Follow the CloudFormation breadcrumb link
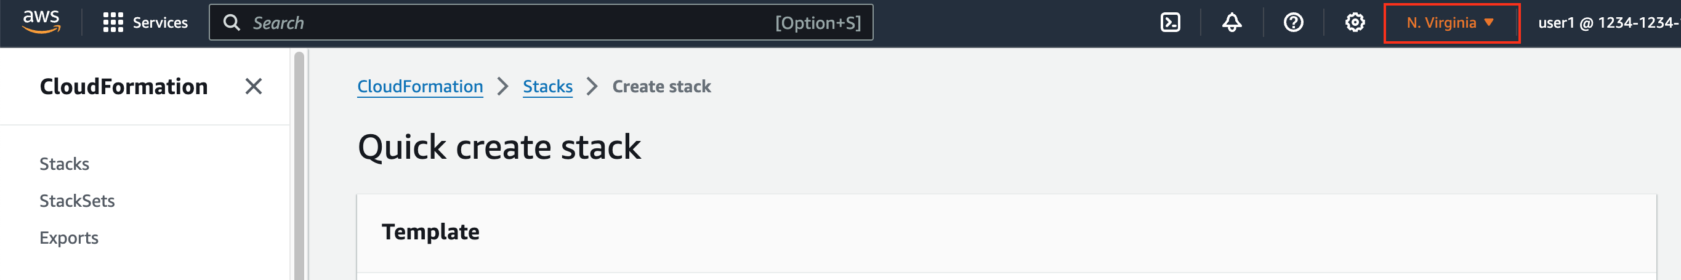1681x280 pixels. [x=419, y=86]
